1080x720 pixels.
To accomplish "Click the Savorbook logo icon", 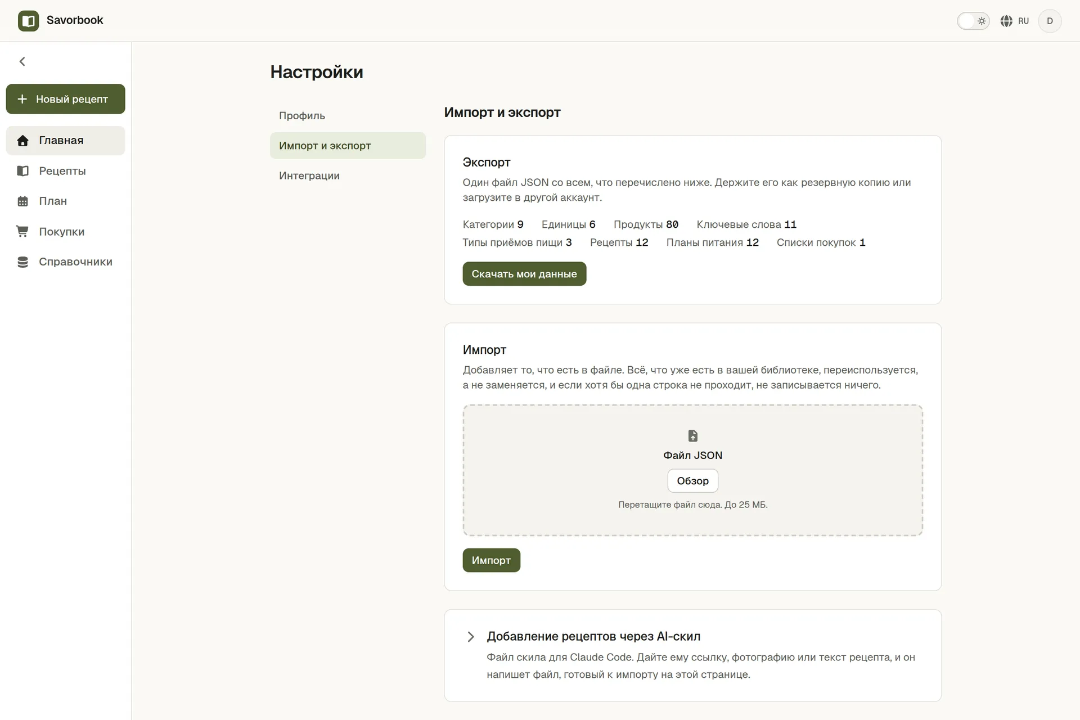I will pos(28,21).
